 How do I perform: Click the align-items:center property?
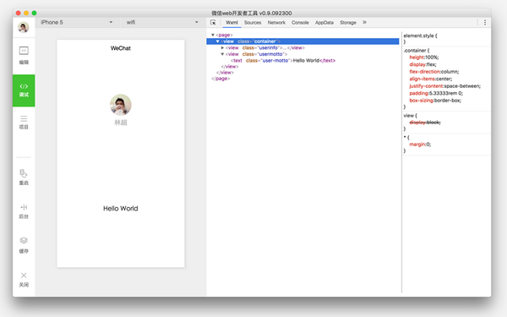click(431, 79)
